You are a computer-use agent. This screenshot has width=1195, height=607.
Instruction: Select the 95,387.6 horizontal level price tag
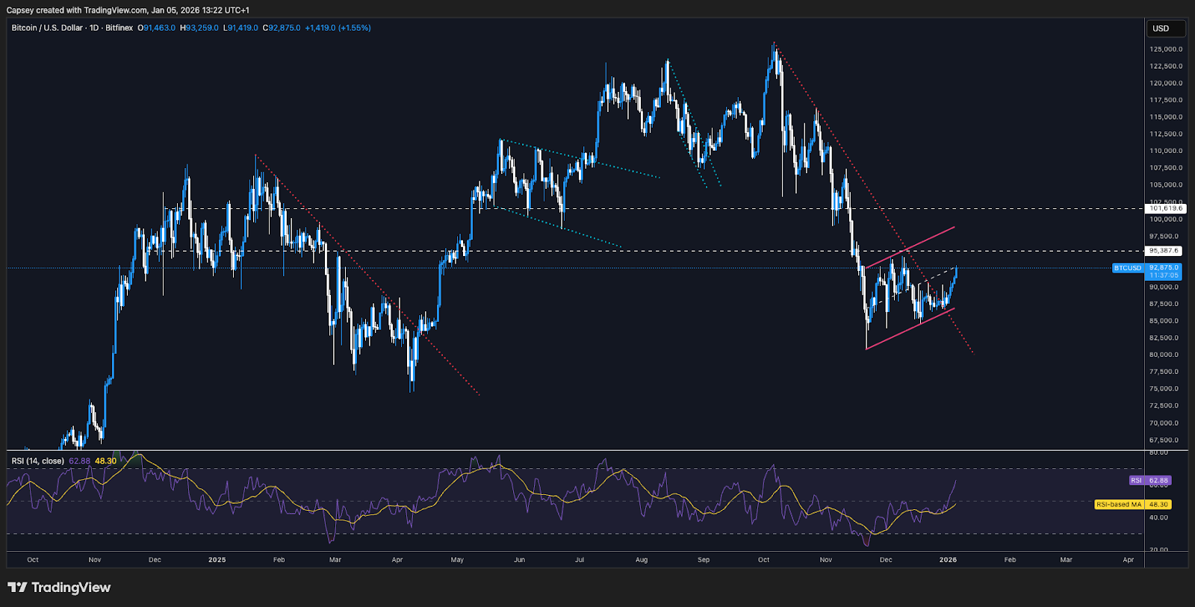point(1164,251)
